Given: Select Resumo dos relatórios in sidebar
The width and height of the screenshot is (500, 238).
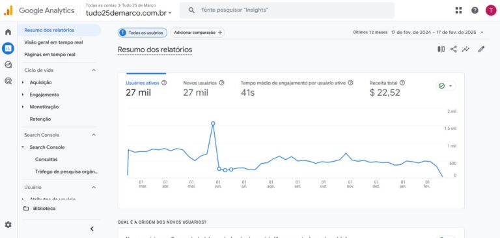Looking at the screenshot, I should pyautogui.click(x=59, y=30).
